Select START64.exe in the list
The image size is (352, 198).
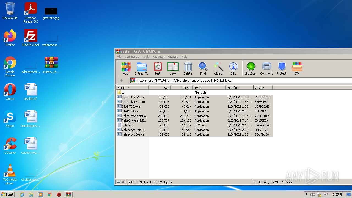pyautogui.click(x=194, y=111)
